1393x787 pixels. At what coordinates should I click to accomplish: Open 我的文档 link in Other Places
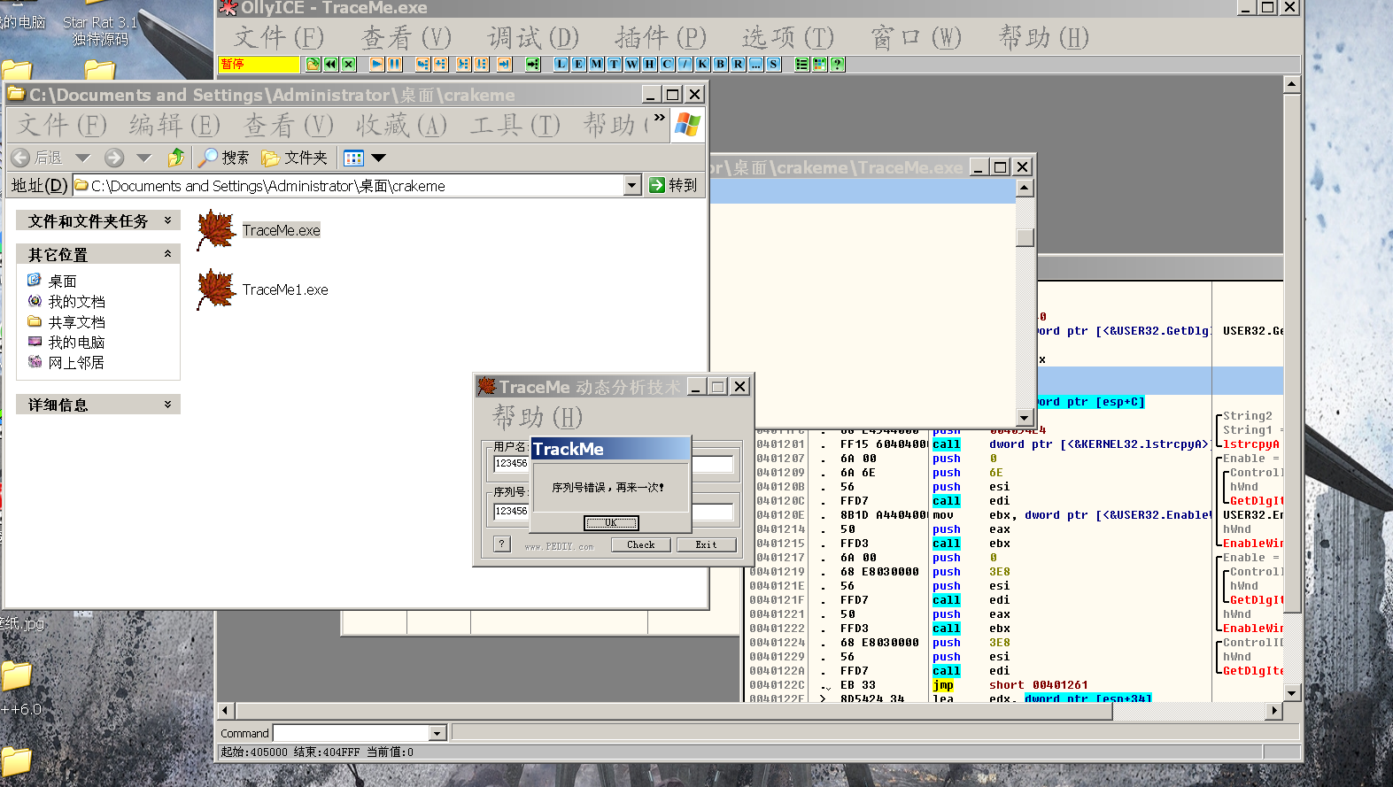point(76,302)
